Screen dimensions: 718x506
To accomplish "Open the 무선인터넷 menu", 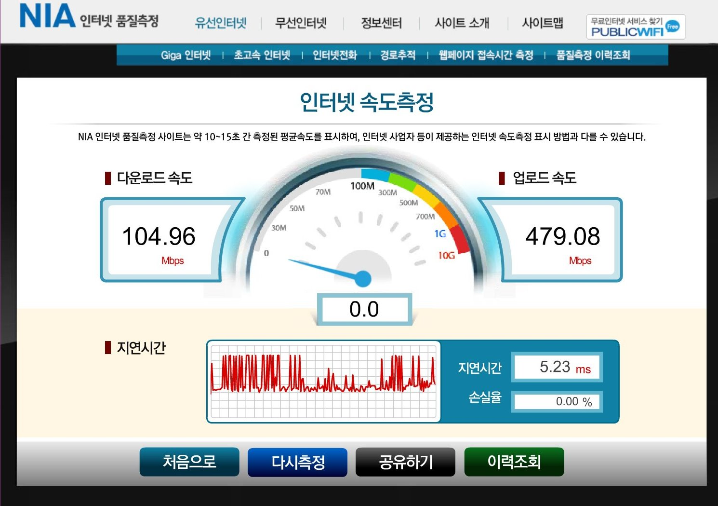I will click(x=301, y=23).
